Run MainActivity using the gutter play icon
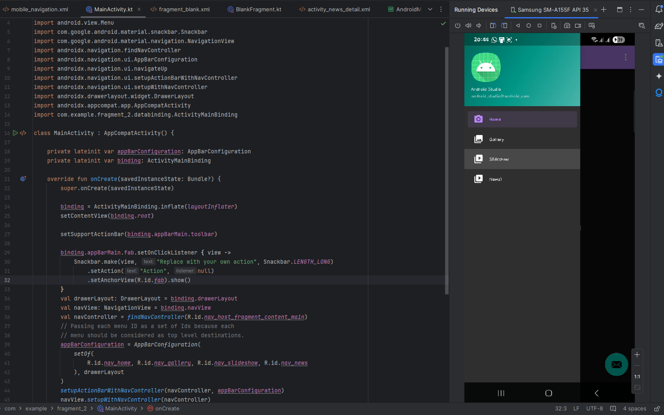The image size is (664, 415). point(15,133)
